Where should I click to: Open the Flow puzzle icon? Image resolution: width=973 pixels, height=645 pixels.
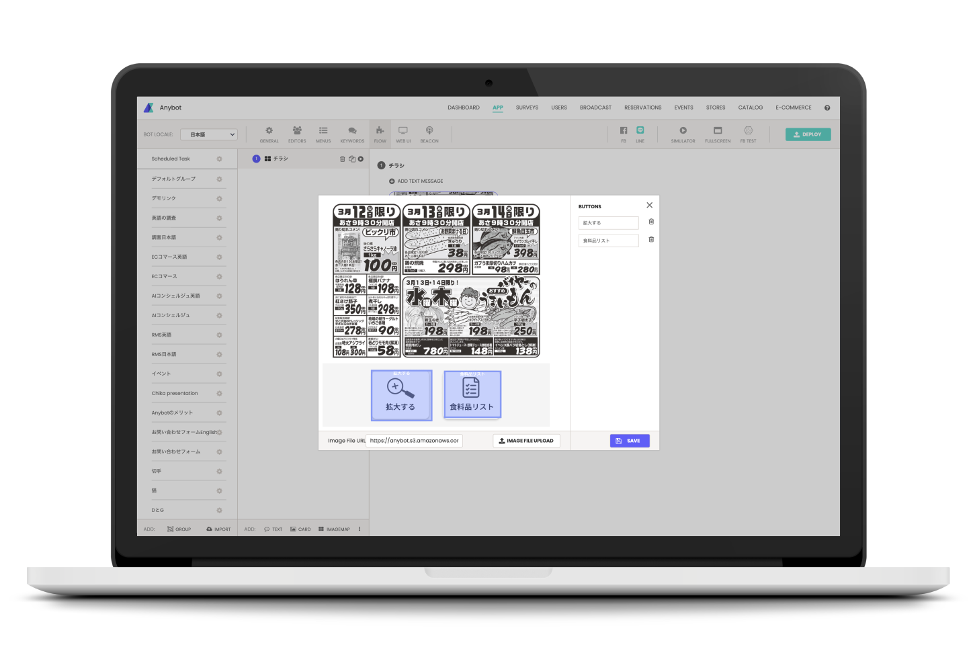(380, 131)
